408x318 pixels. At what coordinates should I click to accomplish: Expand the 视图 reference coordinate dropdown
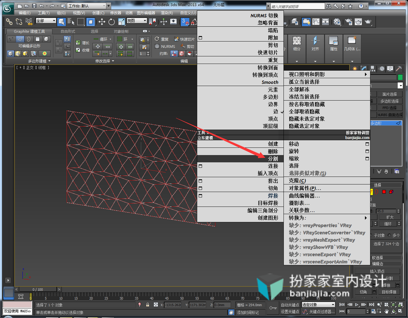[137, 20]
